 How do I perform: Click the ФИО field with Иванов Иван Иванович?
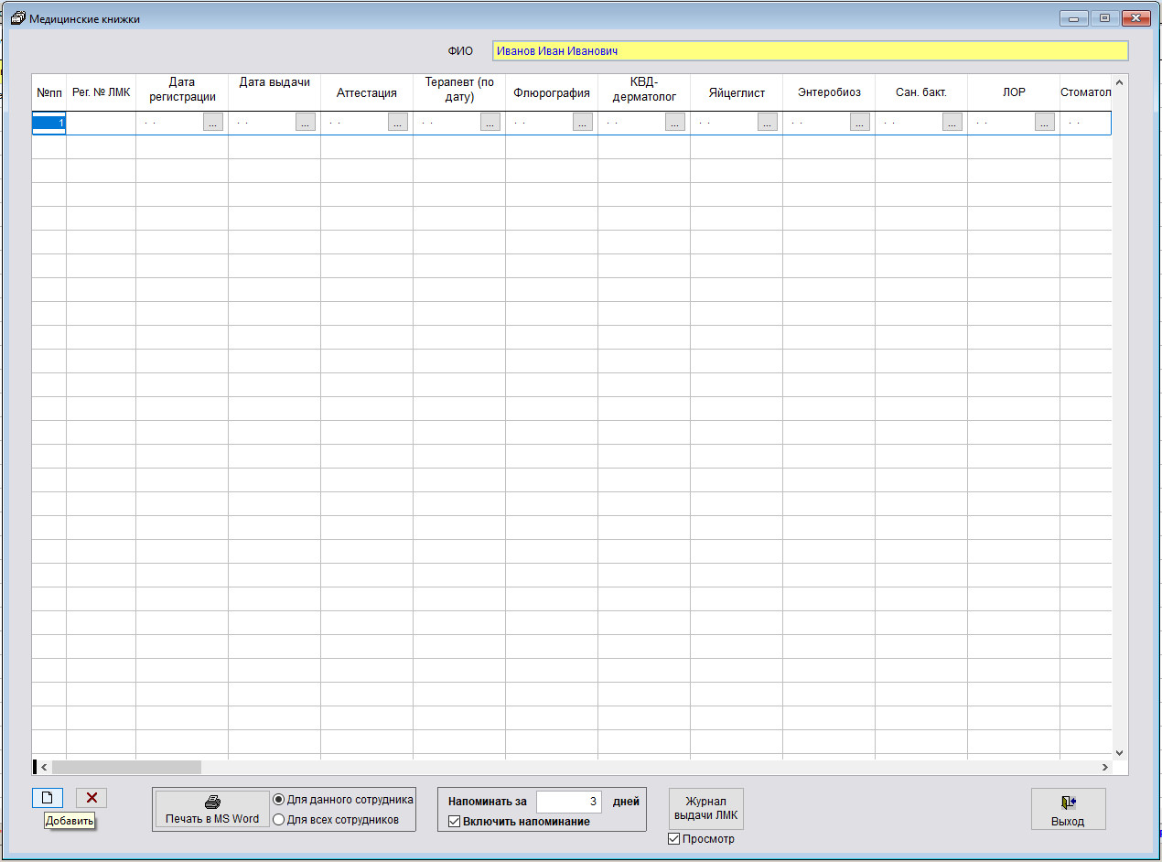click(810, 51)
